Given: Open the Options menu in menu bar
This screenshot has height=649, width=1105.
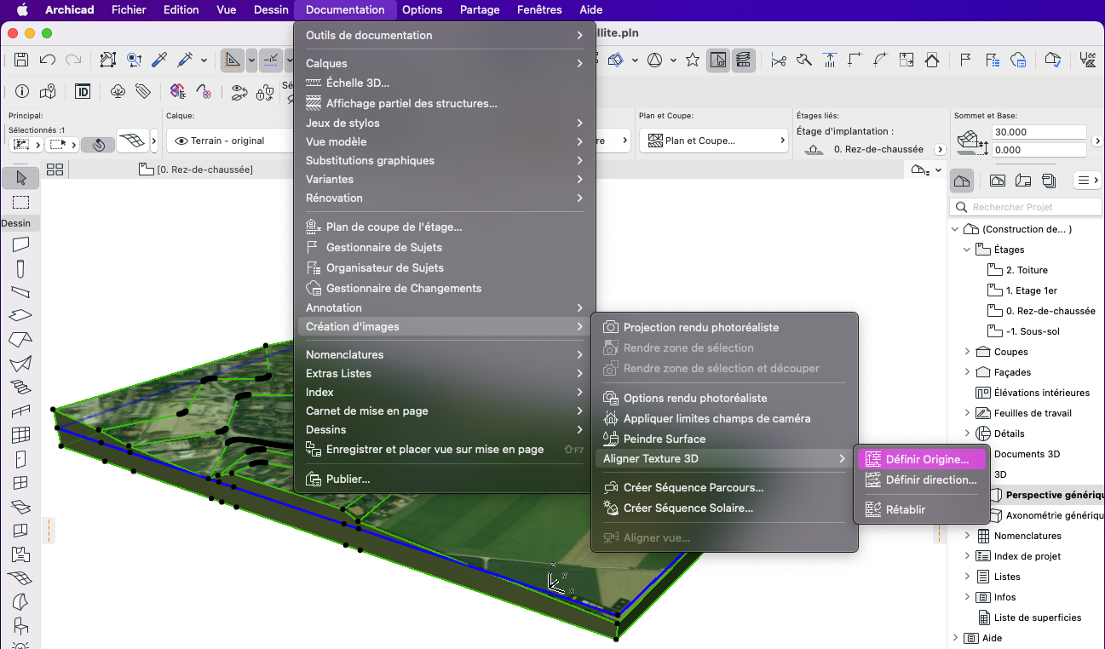Looking at the screenshot, I should [422, 10].
